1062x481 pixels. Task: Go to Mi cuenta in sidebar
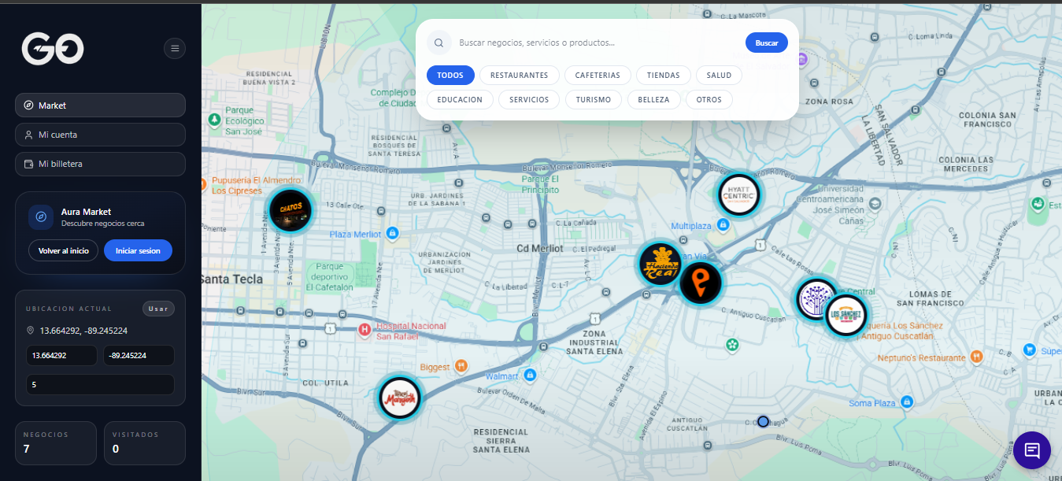100,135
